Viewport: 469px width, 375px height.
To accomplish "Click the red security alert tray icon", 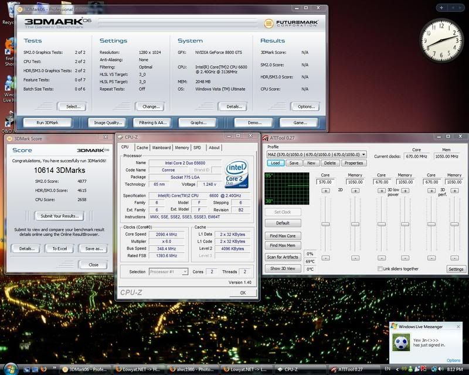I will click(423, 369).
